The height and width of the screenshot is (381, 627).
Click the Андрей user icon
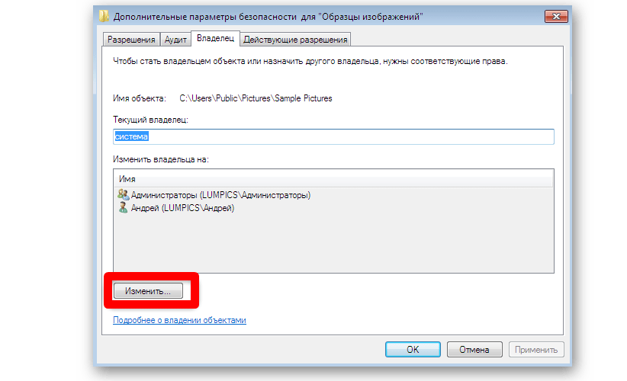(123, 208)
